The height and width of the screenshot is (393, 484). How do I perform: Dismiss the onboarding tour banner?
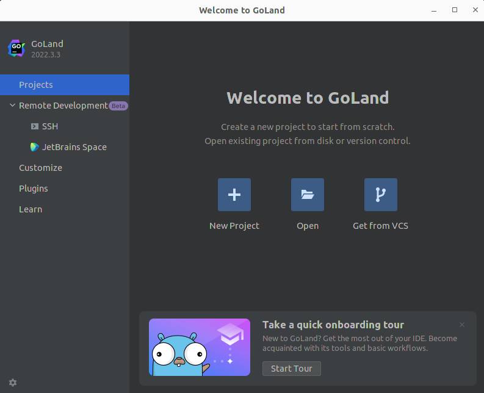pos(462,325)
